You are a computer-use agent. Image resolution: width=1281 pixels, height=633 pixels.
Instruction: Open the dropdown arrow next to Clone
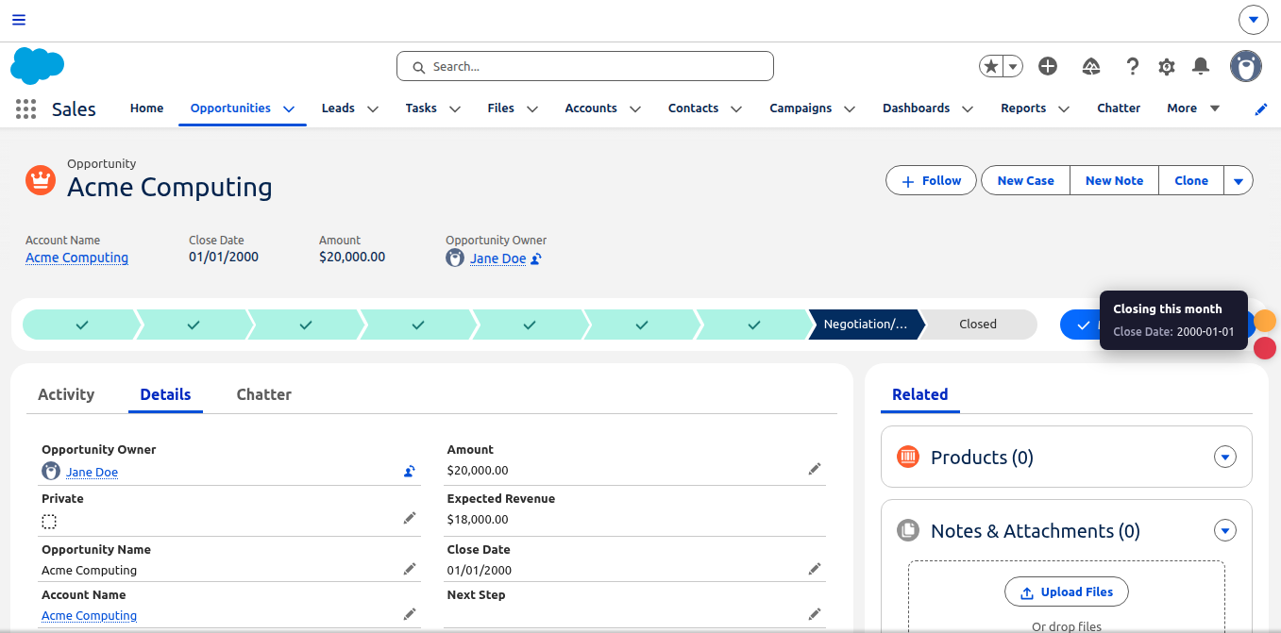[1238, 180]
